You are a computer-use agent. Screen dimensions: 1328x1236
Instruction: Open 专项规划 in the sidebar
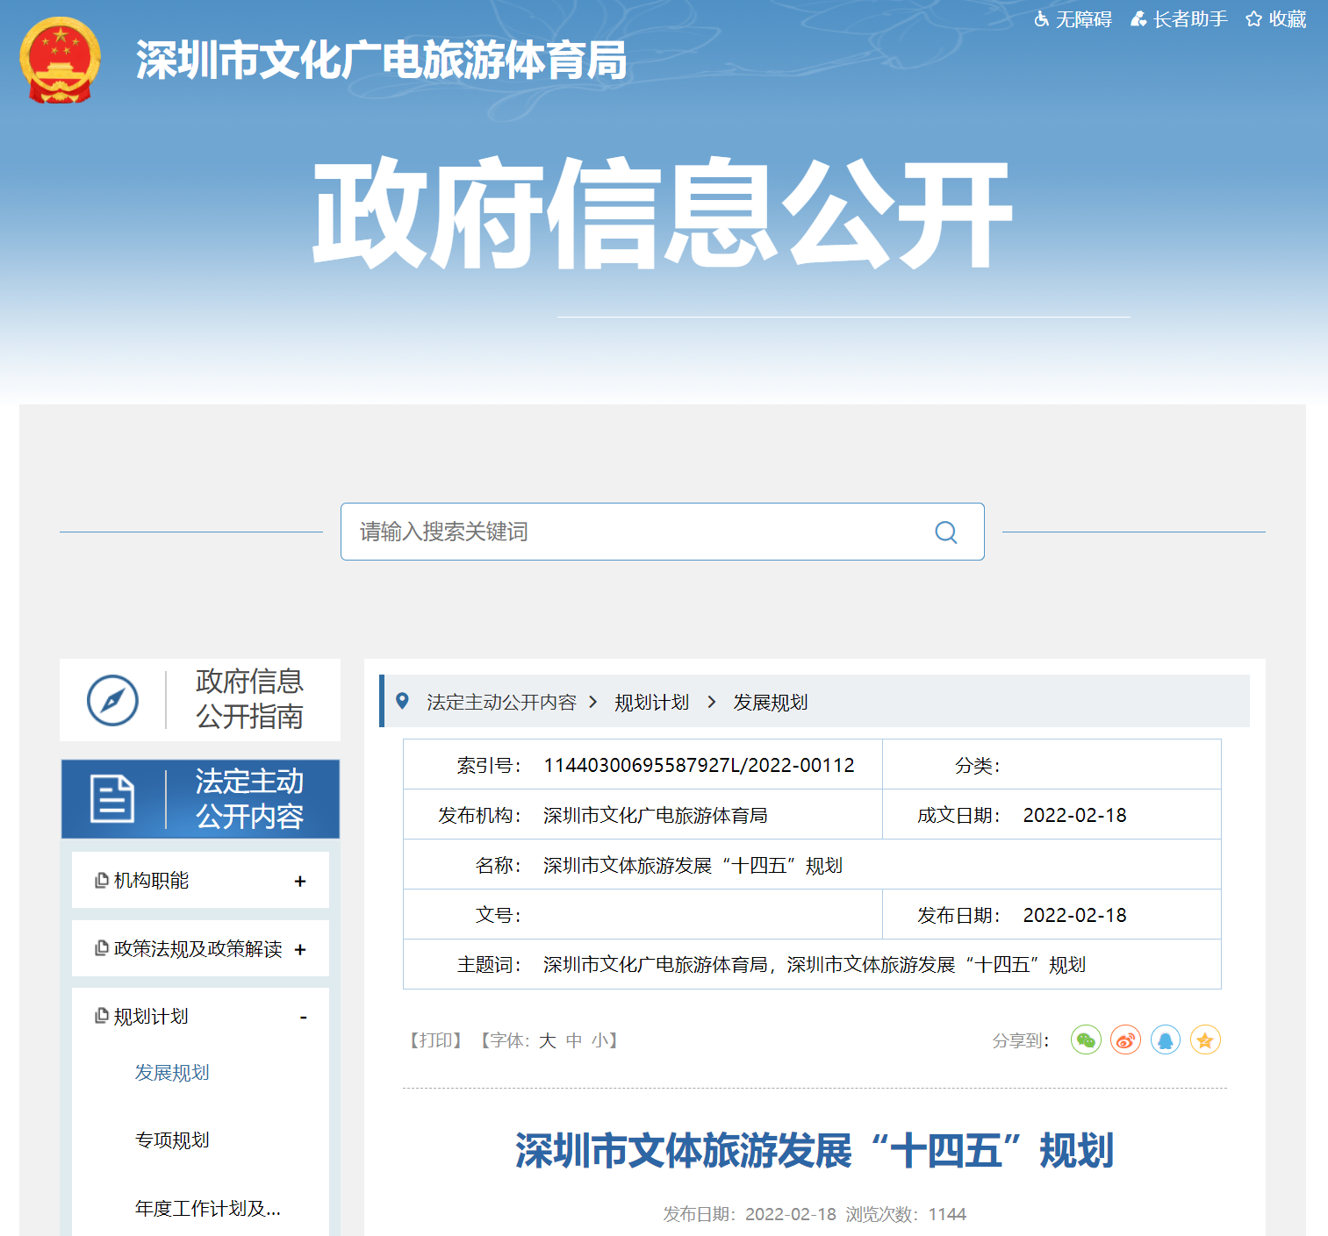[172, 1140]
